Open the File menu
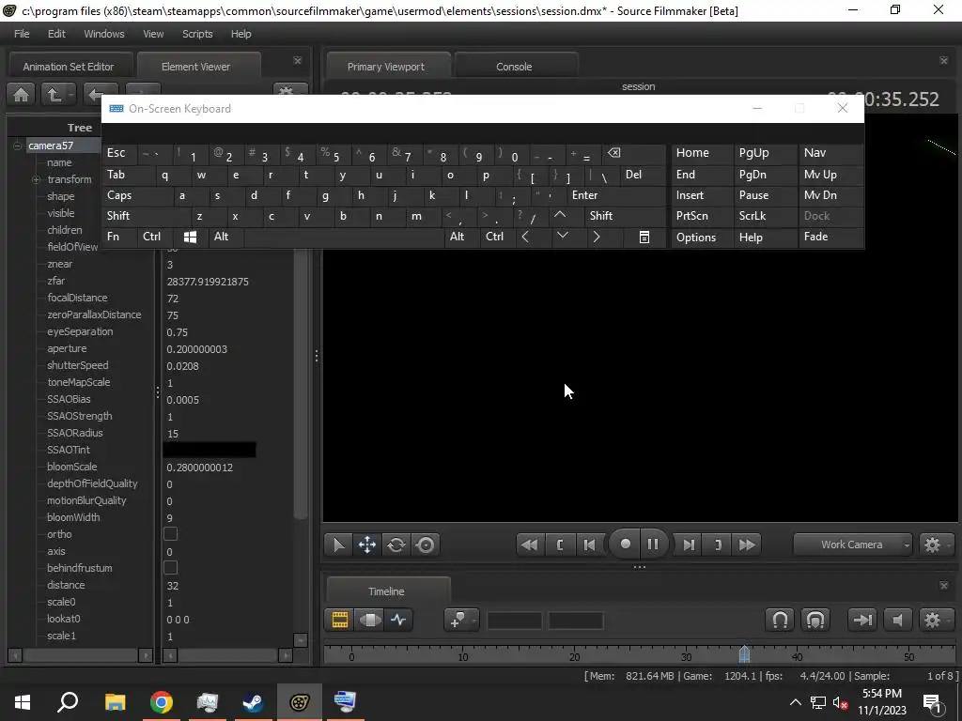Screen dimensions: 962x721 point(22,34)
